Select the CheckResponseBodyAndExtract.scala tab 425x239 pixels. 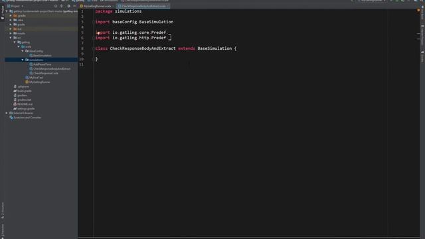pos(143,6)
